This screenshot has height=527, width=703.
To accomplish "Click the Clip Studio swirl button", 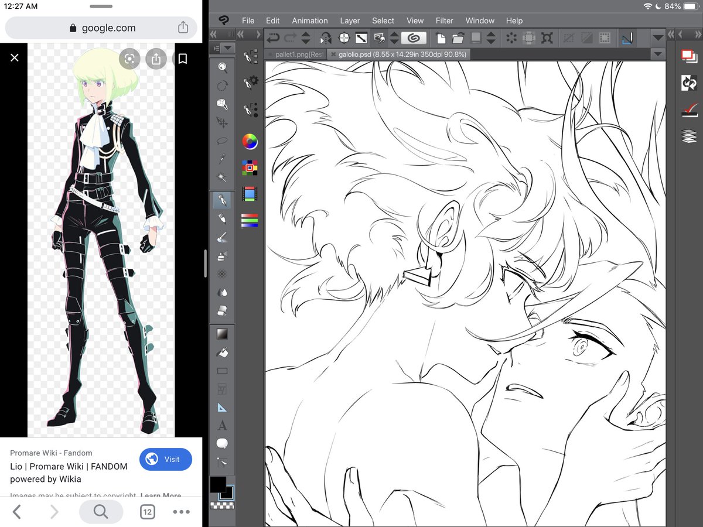I will click(414, 38).
